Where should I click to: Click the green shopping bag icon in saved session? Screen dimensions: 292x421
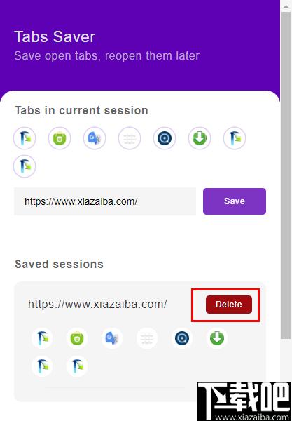coord(77,338)
